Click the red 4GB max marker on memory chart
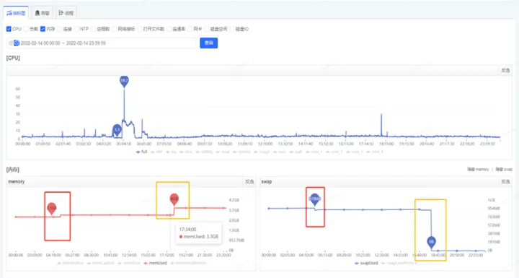 coord(174,199)
